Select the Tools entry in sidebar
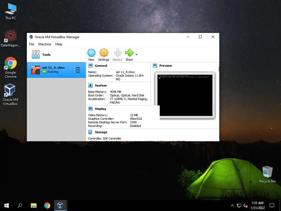 click(x=56, y=55)
